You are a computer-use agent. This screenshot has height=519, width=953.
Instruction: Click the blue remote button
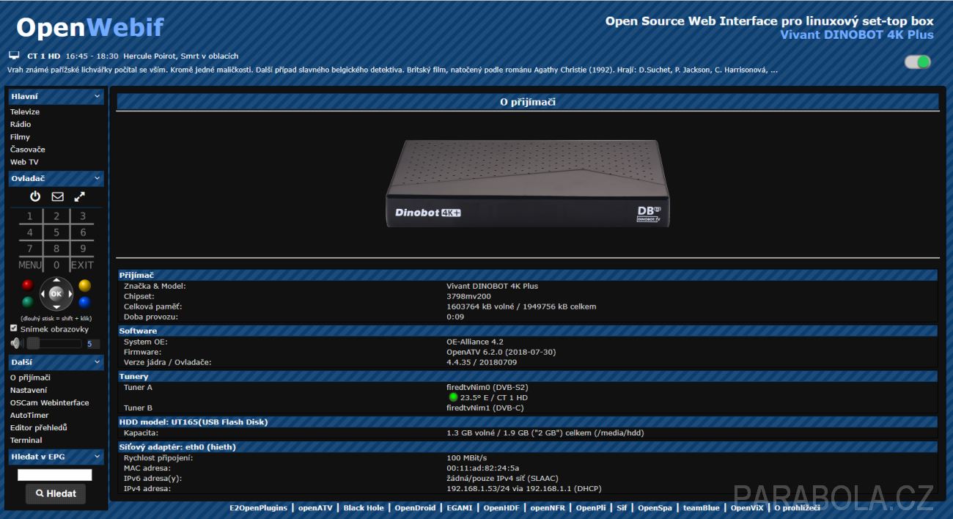coord(85,302)
